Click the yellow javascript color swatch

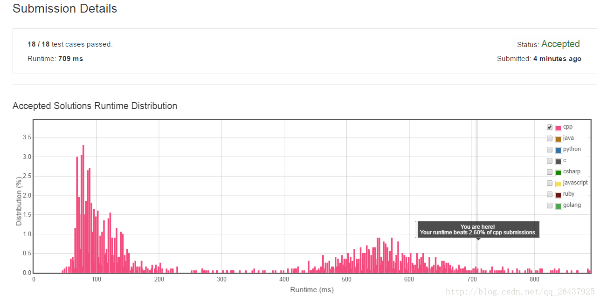point(559,184)
